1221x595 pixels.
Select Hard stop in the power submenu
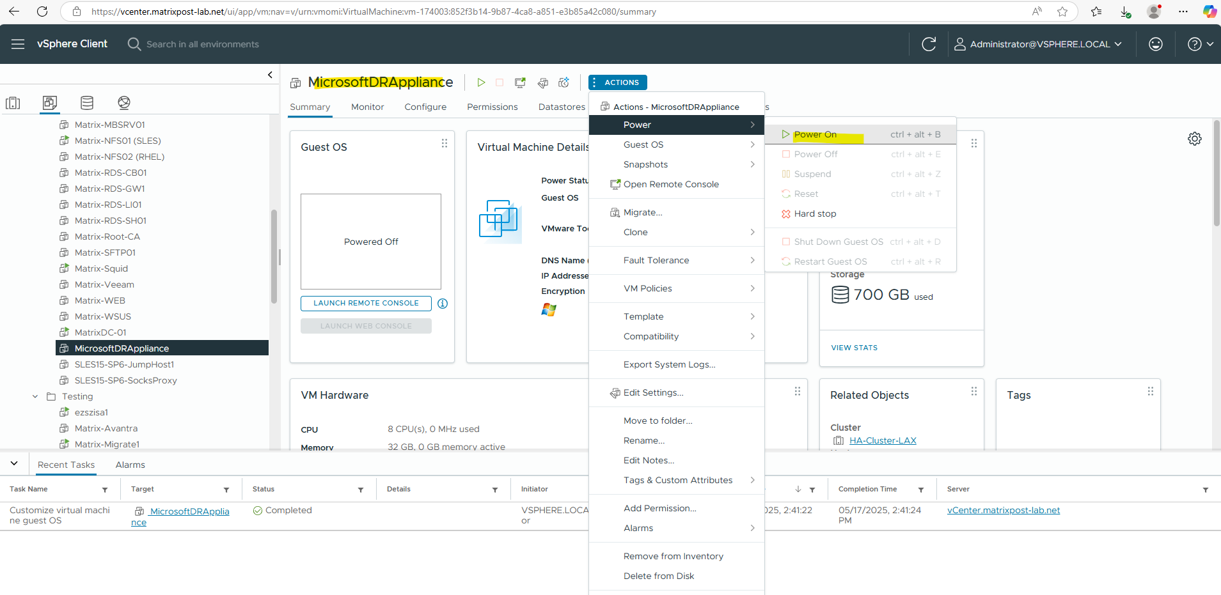tap(860, 213)
